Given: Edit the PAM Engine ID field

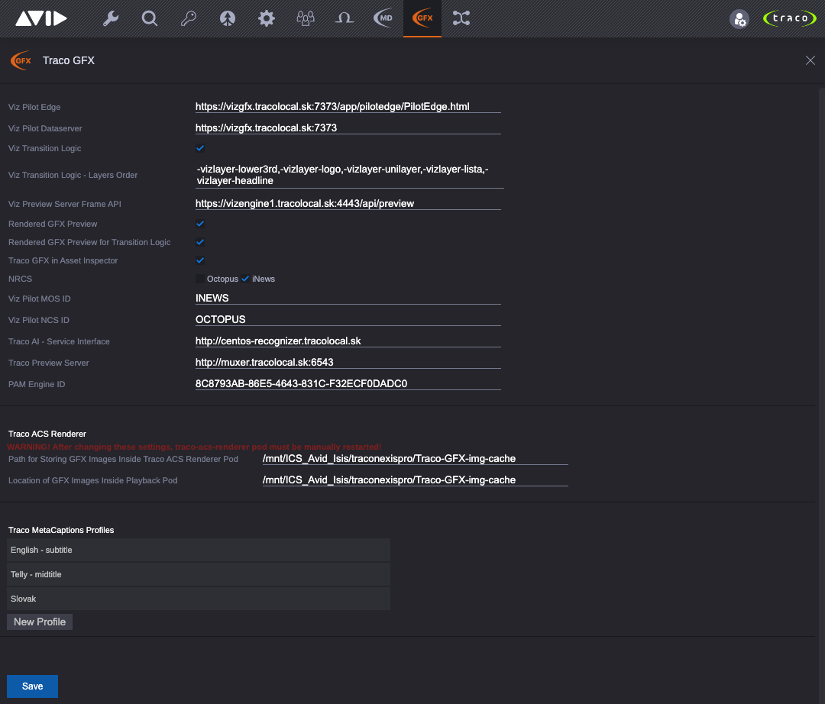Looking at the screenshot, I should click(348, 384).
